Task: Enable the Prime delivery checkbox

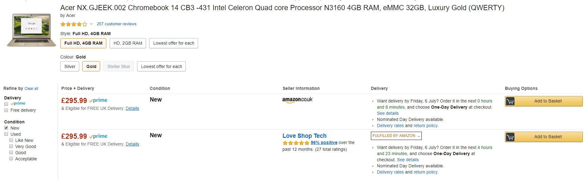Action: 6,104
